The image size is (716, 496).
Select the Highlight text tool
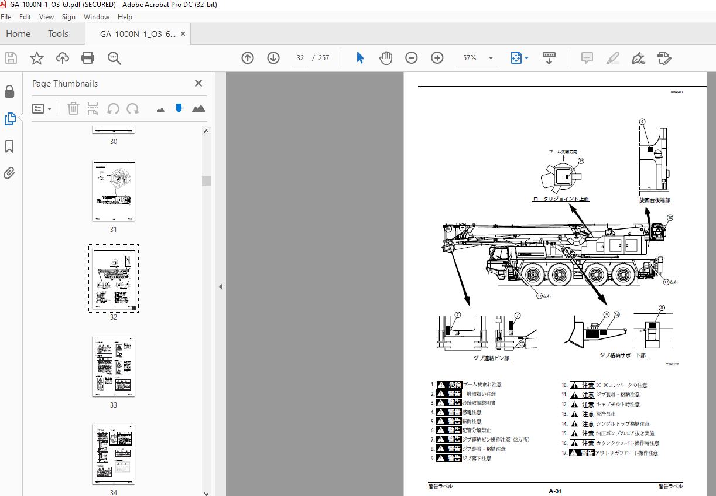(x=613, y=58)
